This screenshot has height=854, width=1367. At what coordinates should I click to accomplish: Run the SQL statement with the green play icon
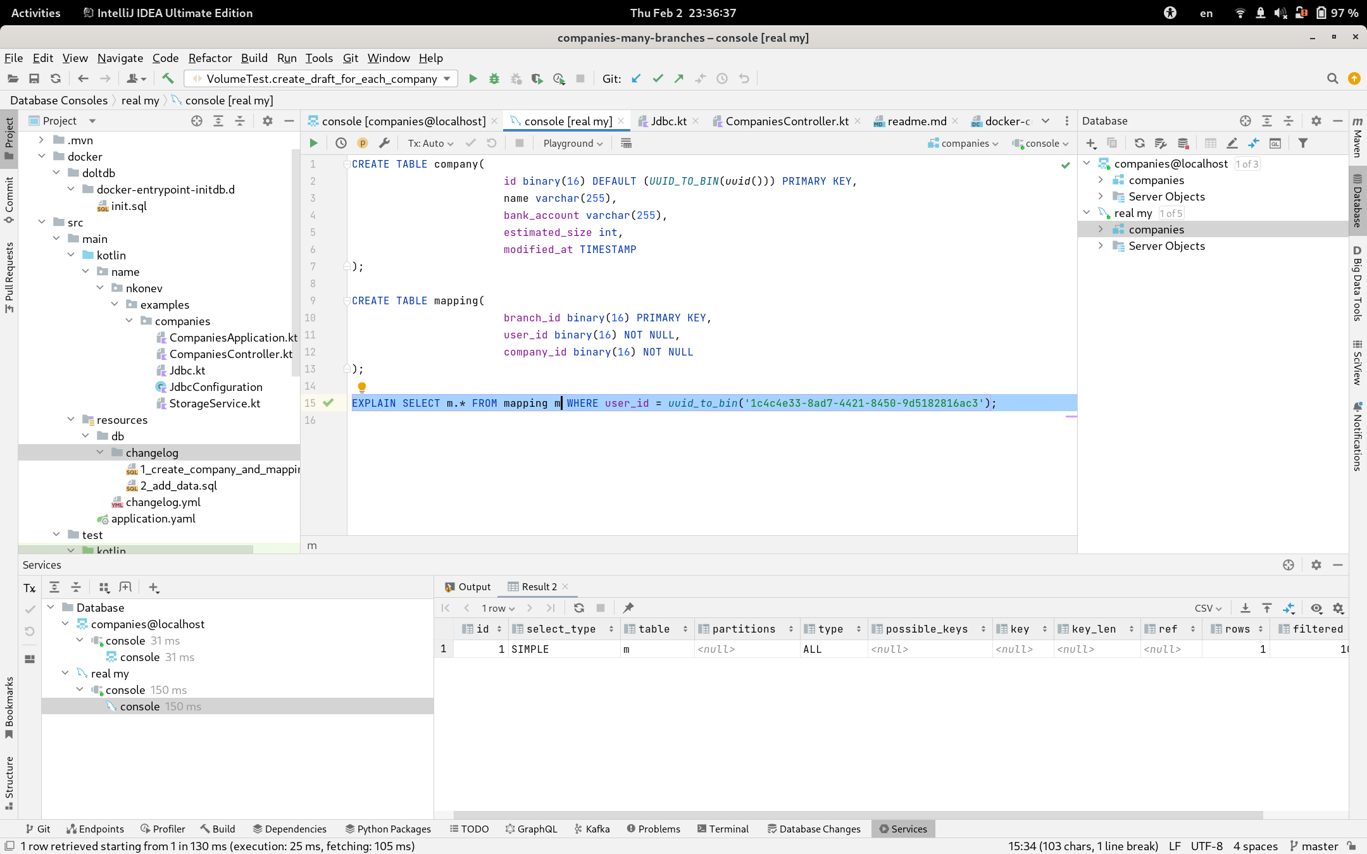(313, 143)
